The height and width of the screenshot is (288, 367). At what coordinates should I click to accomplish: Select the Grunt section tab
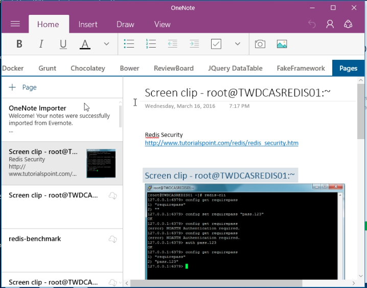click(47, 68)
